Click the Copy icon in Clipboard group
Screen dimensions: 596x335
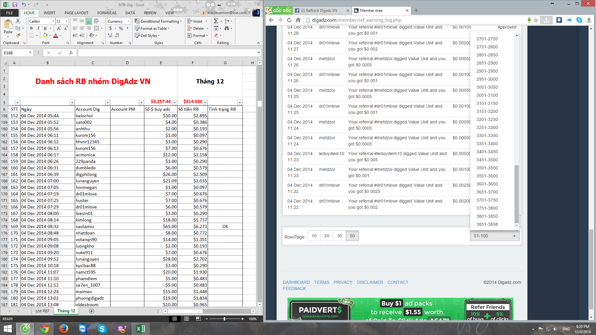(18, 28)
